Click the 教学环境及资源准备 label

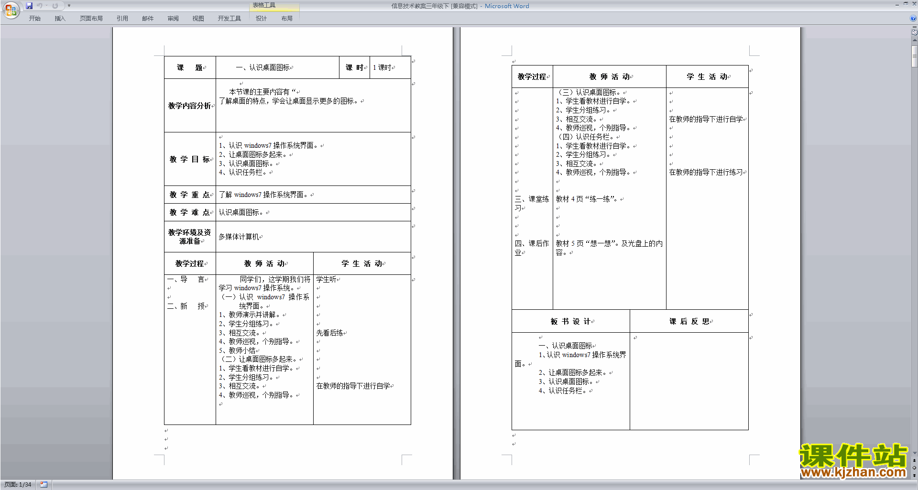click(x=190, y=237)
